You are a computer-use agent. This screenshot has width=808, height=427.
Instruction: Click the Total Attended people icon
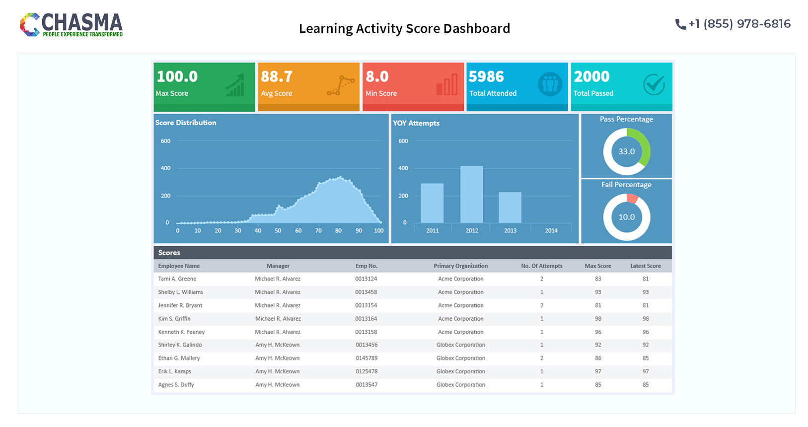click(x=550, y=84)
